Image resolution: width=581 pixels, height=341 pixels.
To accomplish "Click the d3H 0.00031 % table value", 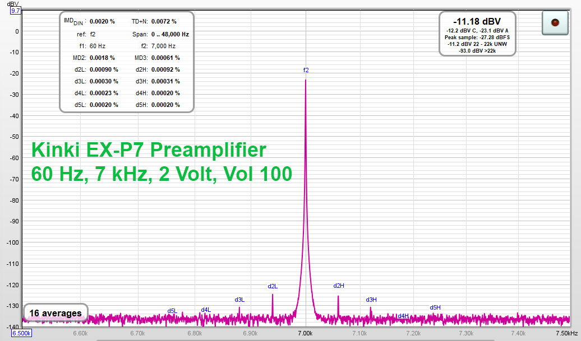I will coord(165,81).
